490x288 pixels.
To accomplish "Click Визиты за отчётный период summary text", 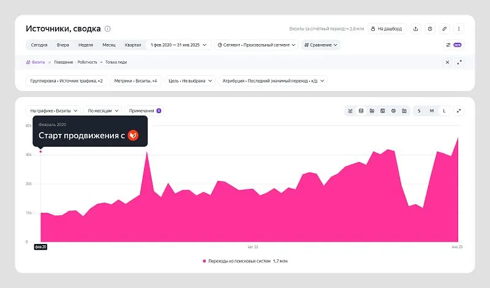I will point(326,29).
